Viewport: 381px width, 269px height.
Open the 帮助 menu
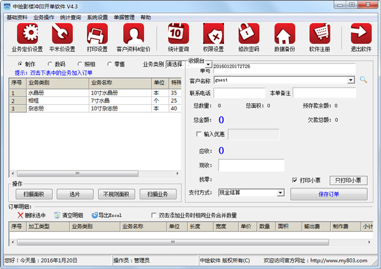pyautogui.click(x=146, y=18)
